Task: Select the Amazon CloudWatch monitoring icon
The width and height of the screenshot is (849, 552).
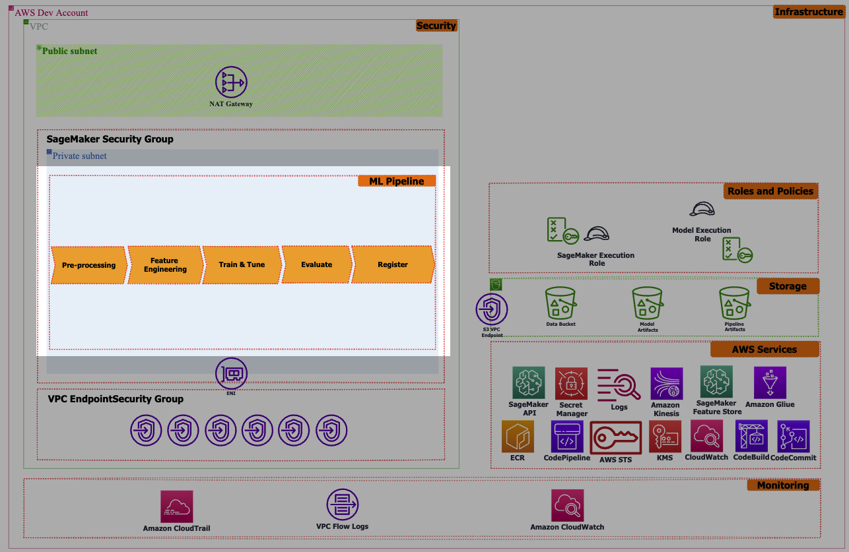Action: click(x=568, y=506)
